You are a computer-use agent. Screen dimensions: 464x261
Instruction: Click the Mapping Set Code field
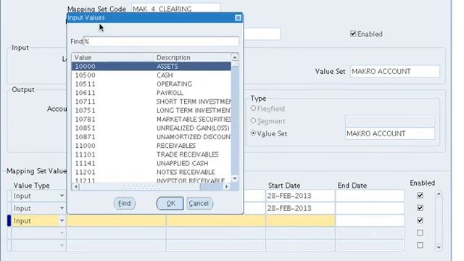pos(175,9)
